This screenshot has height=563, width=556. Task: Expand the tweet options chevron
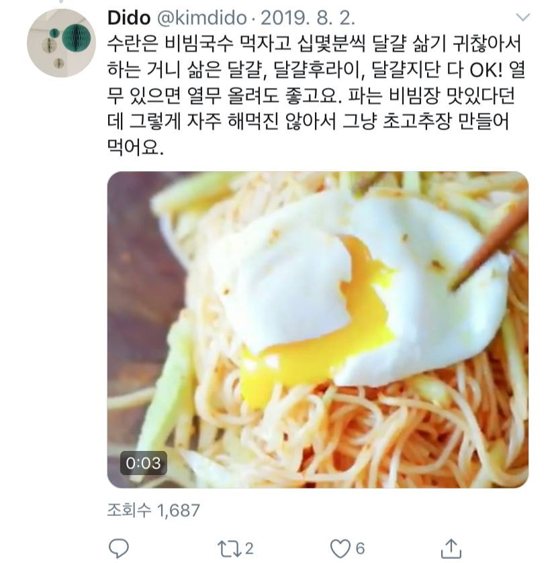(522, 17)
